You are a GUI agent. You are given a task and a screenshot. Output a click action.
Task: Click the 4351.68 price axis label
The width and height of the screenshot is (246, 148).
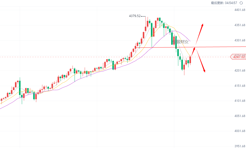240,25
